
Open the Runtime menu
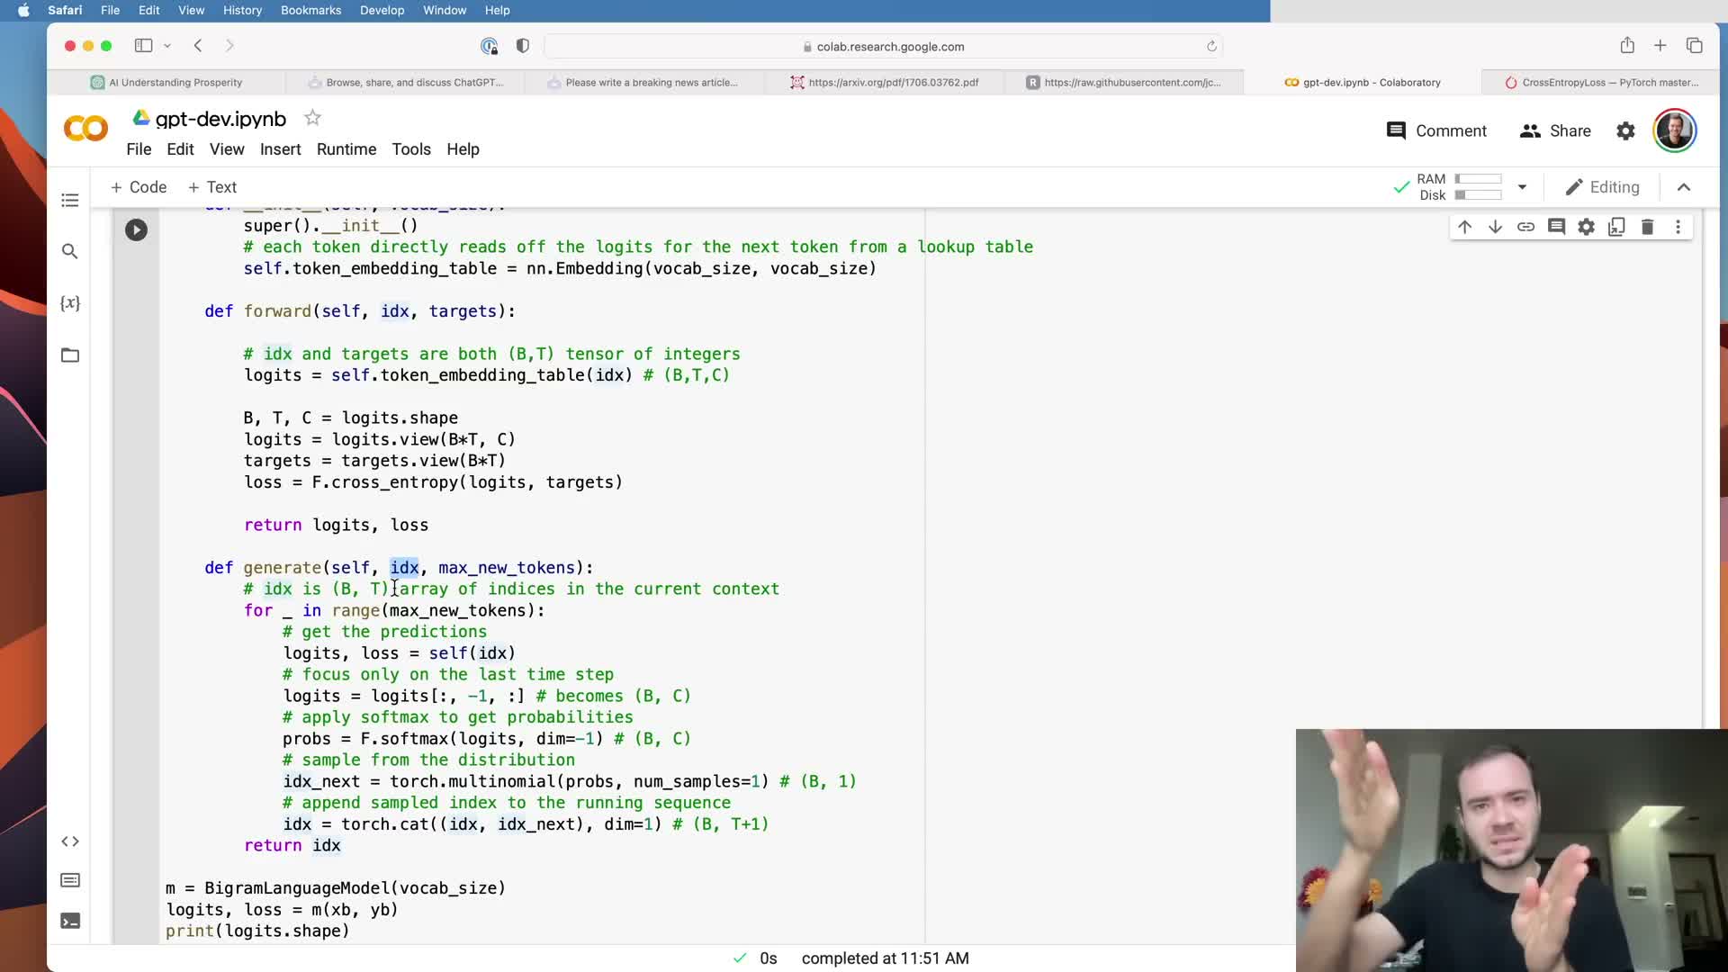tap(346, 149)
